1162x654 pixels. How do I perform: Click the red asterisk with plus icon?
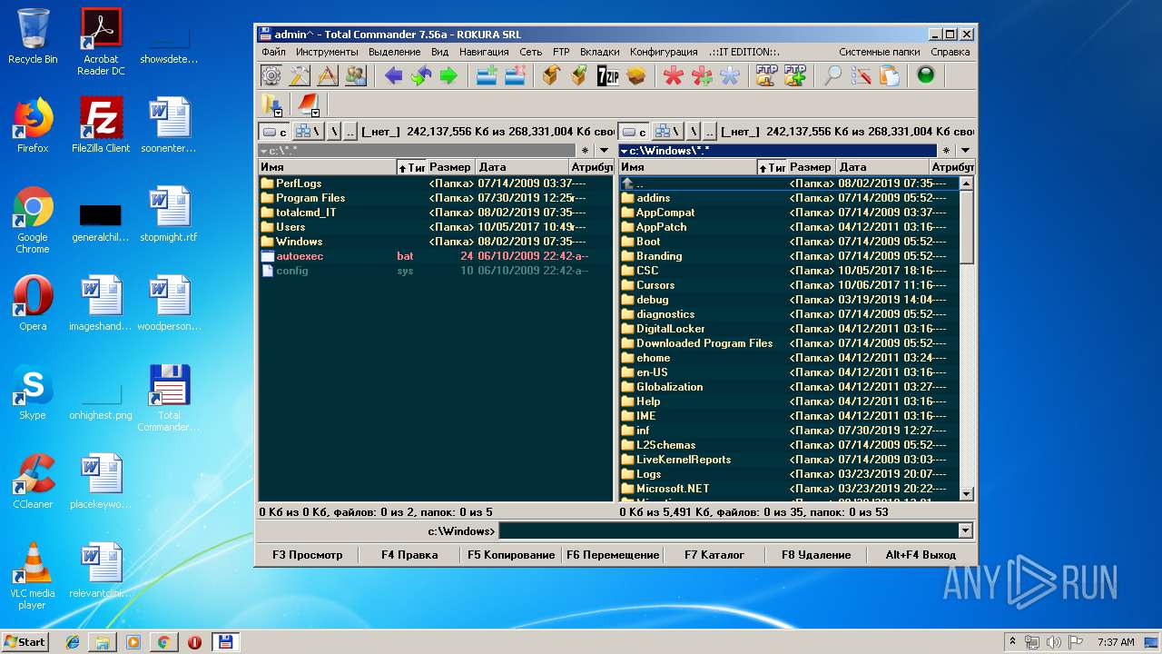click(702, 75)
